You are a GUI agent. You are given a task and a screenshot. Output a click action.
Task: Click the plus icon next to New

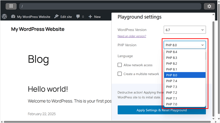[90, 17]
